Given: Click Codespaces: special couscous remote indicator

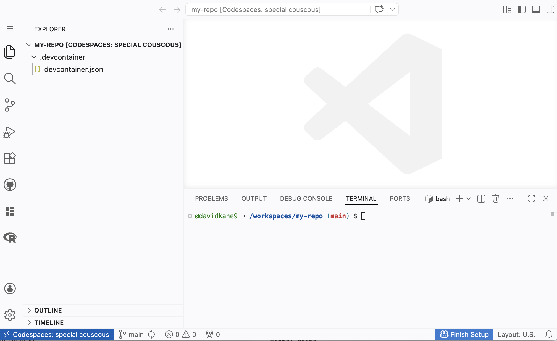Looking at the screenshot, I should (57, 335).
